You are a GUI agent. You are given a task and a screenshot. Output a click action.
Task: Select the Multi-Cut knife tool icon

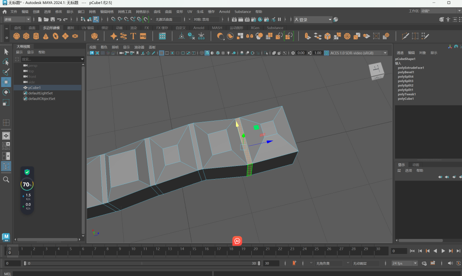pos(406,36)
